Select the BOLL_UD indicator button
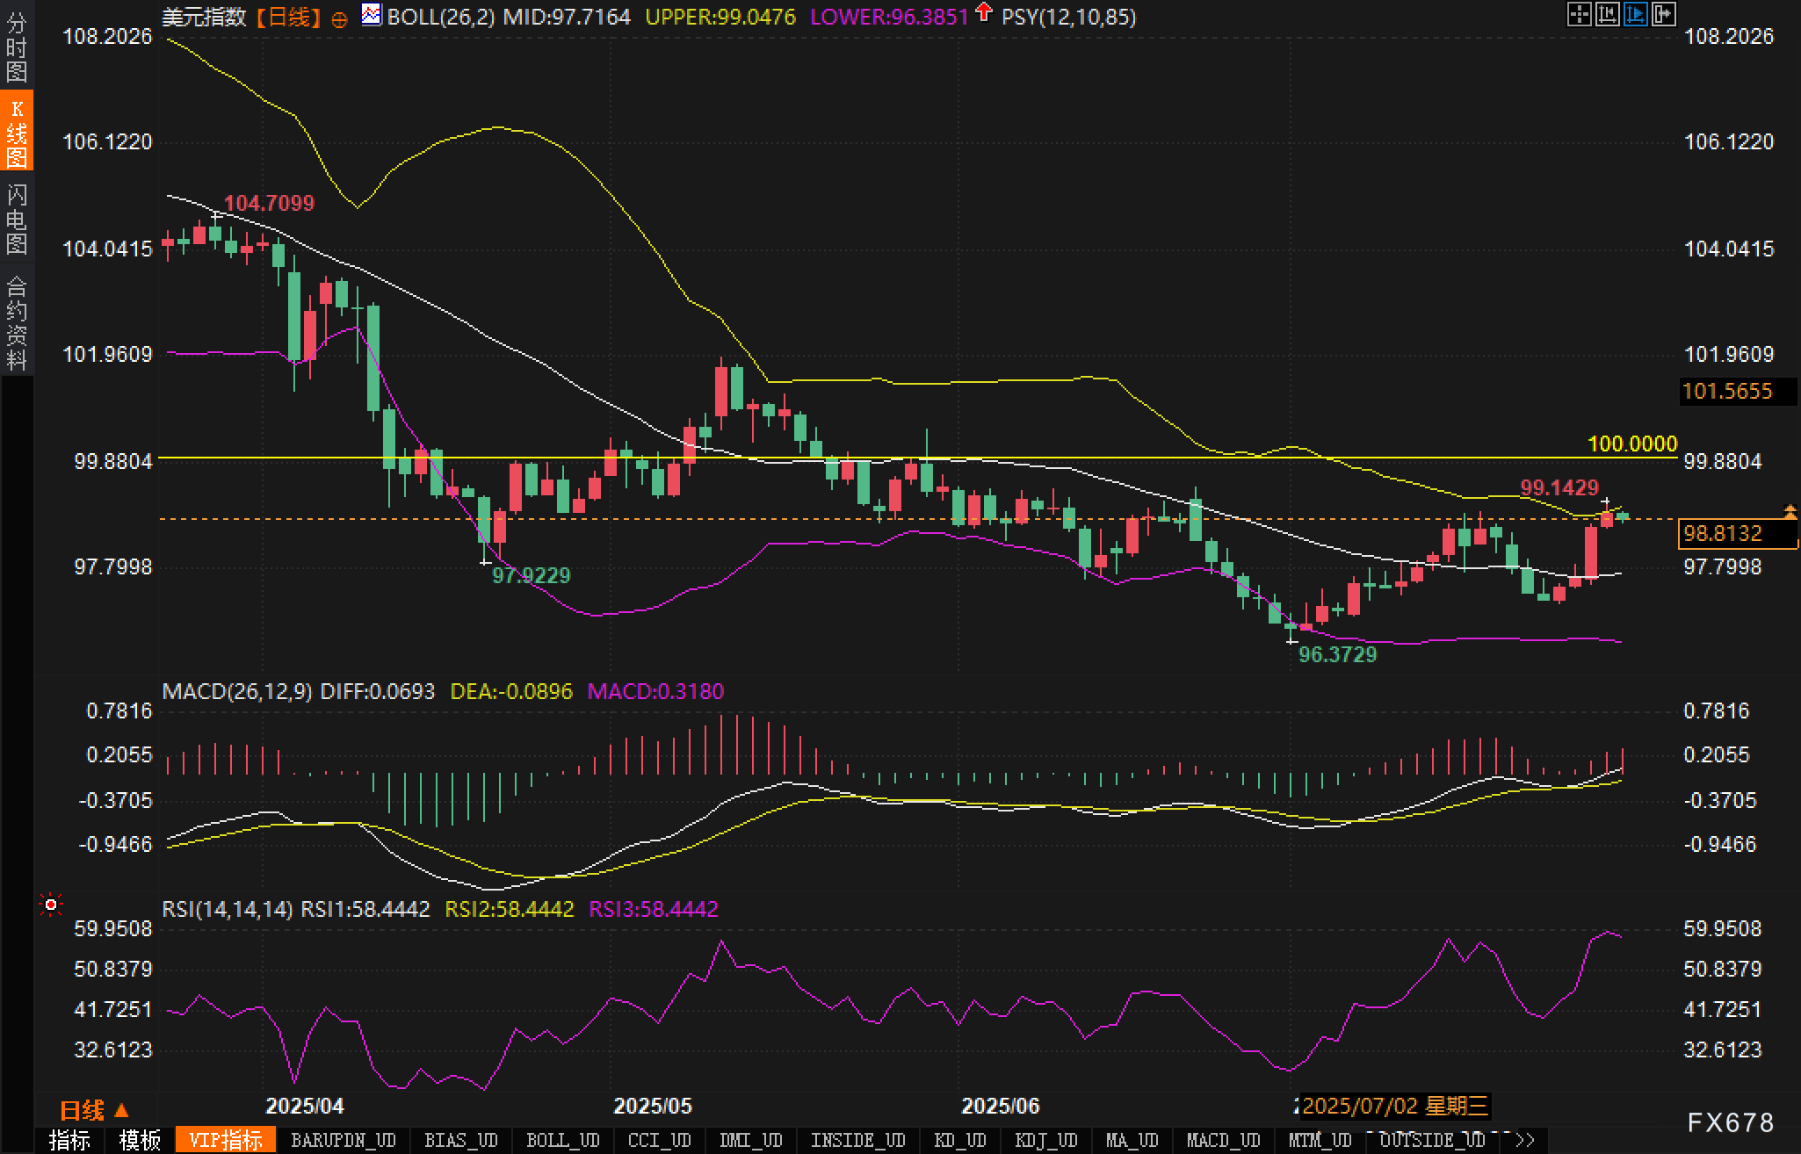This screenshot has width=1801, height=1154. click(562, 1141)
